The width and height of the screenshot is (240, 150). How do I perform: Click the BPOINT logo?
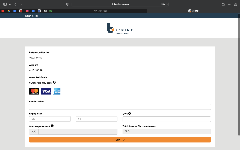click(x=120, y=28)
